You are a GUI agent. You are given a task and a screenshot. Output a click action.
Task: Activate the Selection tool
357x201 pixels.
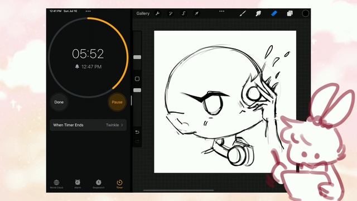(x=184, y=13)
